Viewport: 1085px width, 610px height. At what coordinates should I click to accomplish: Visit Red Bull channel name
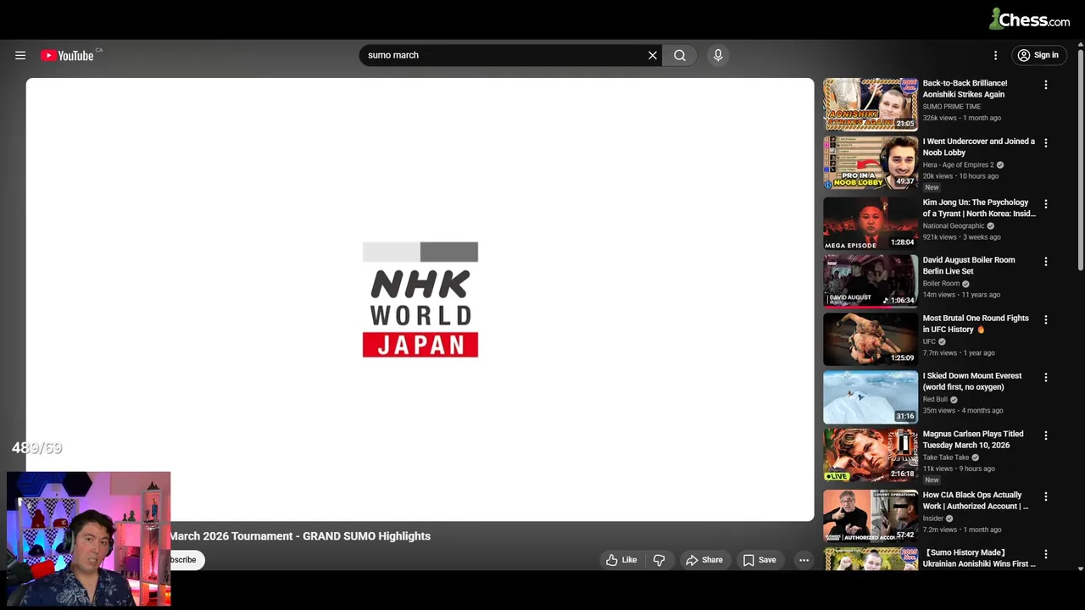click(935, 400)
